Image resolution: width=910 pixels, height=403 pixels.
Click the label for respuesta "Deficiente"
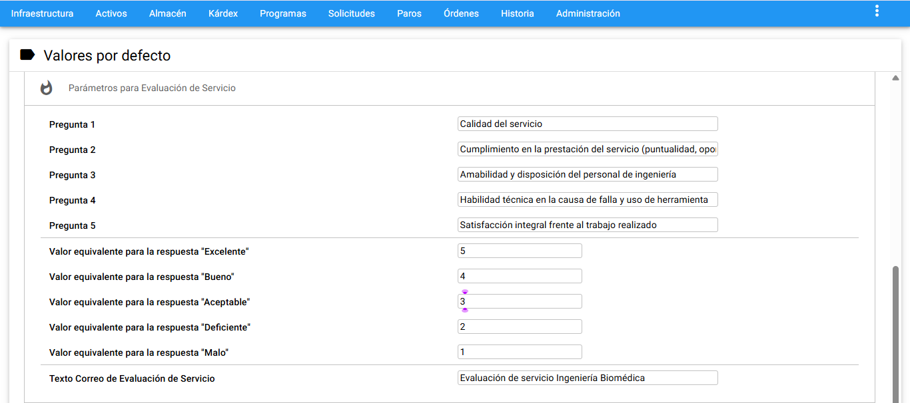tap(150, 327)
